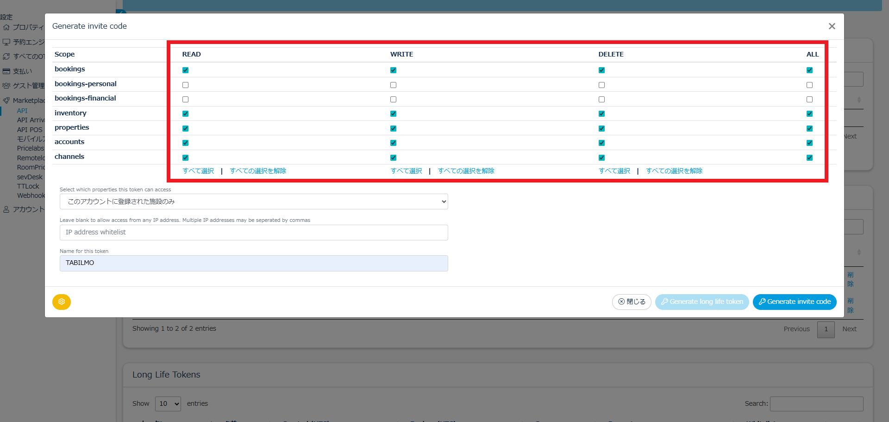Screen dimensions: 889x422
Task: Click the Generate invite code button
Action: (795, 302)
